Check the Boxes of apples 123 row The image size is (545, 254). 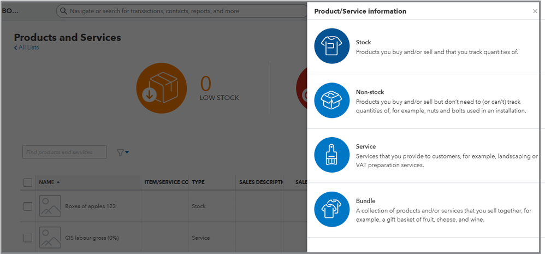point(28,206)
